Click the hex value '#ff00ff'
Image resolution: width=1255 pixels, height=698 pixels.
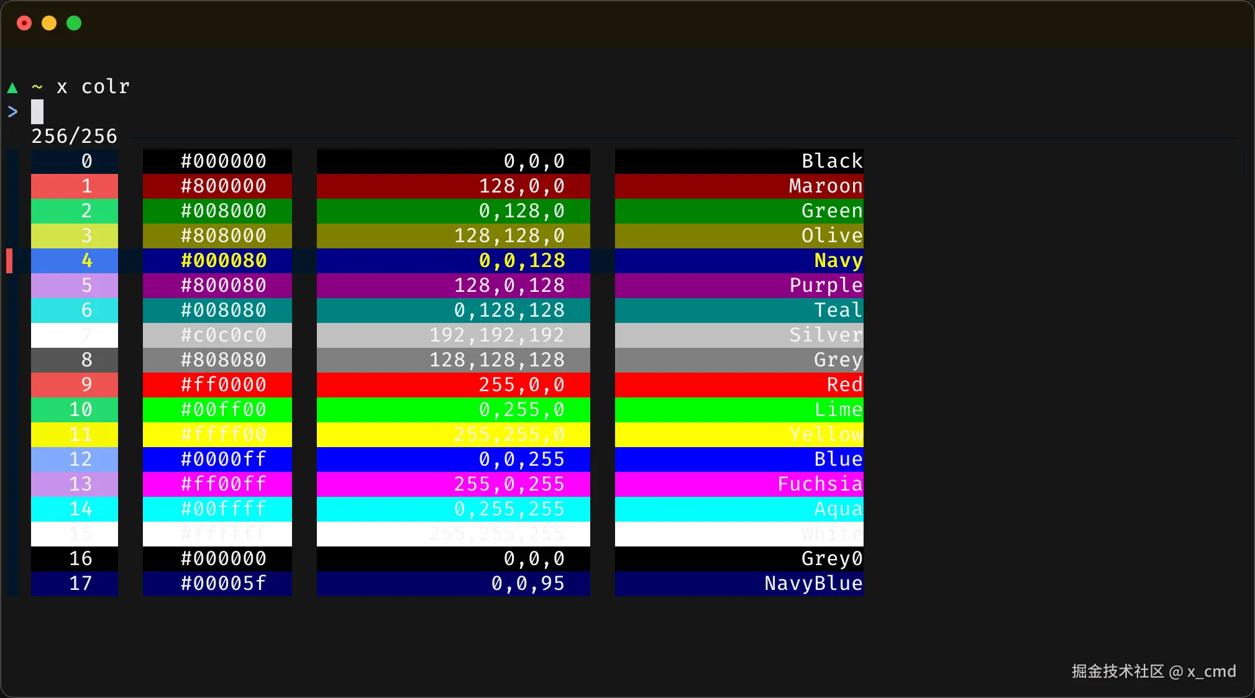[x=224, y=484]
